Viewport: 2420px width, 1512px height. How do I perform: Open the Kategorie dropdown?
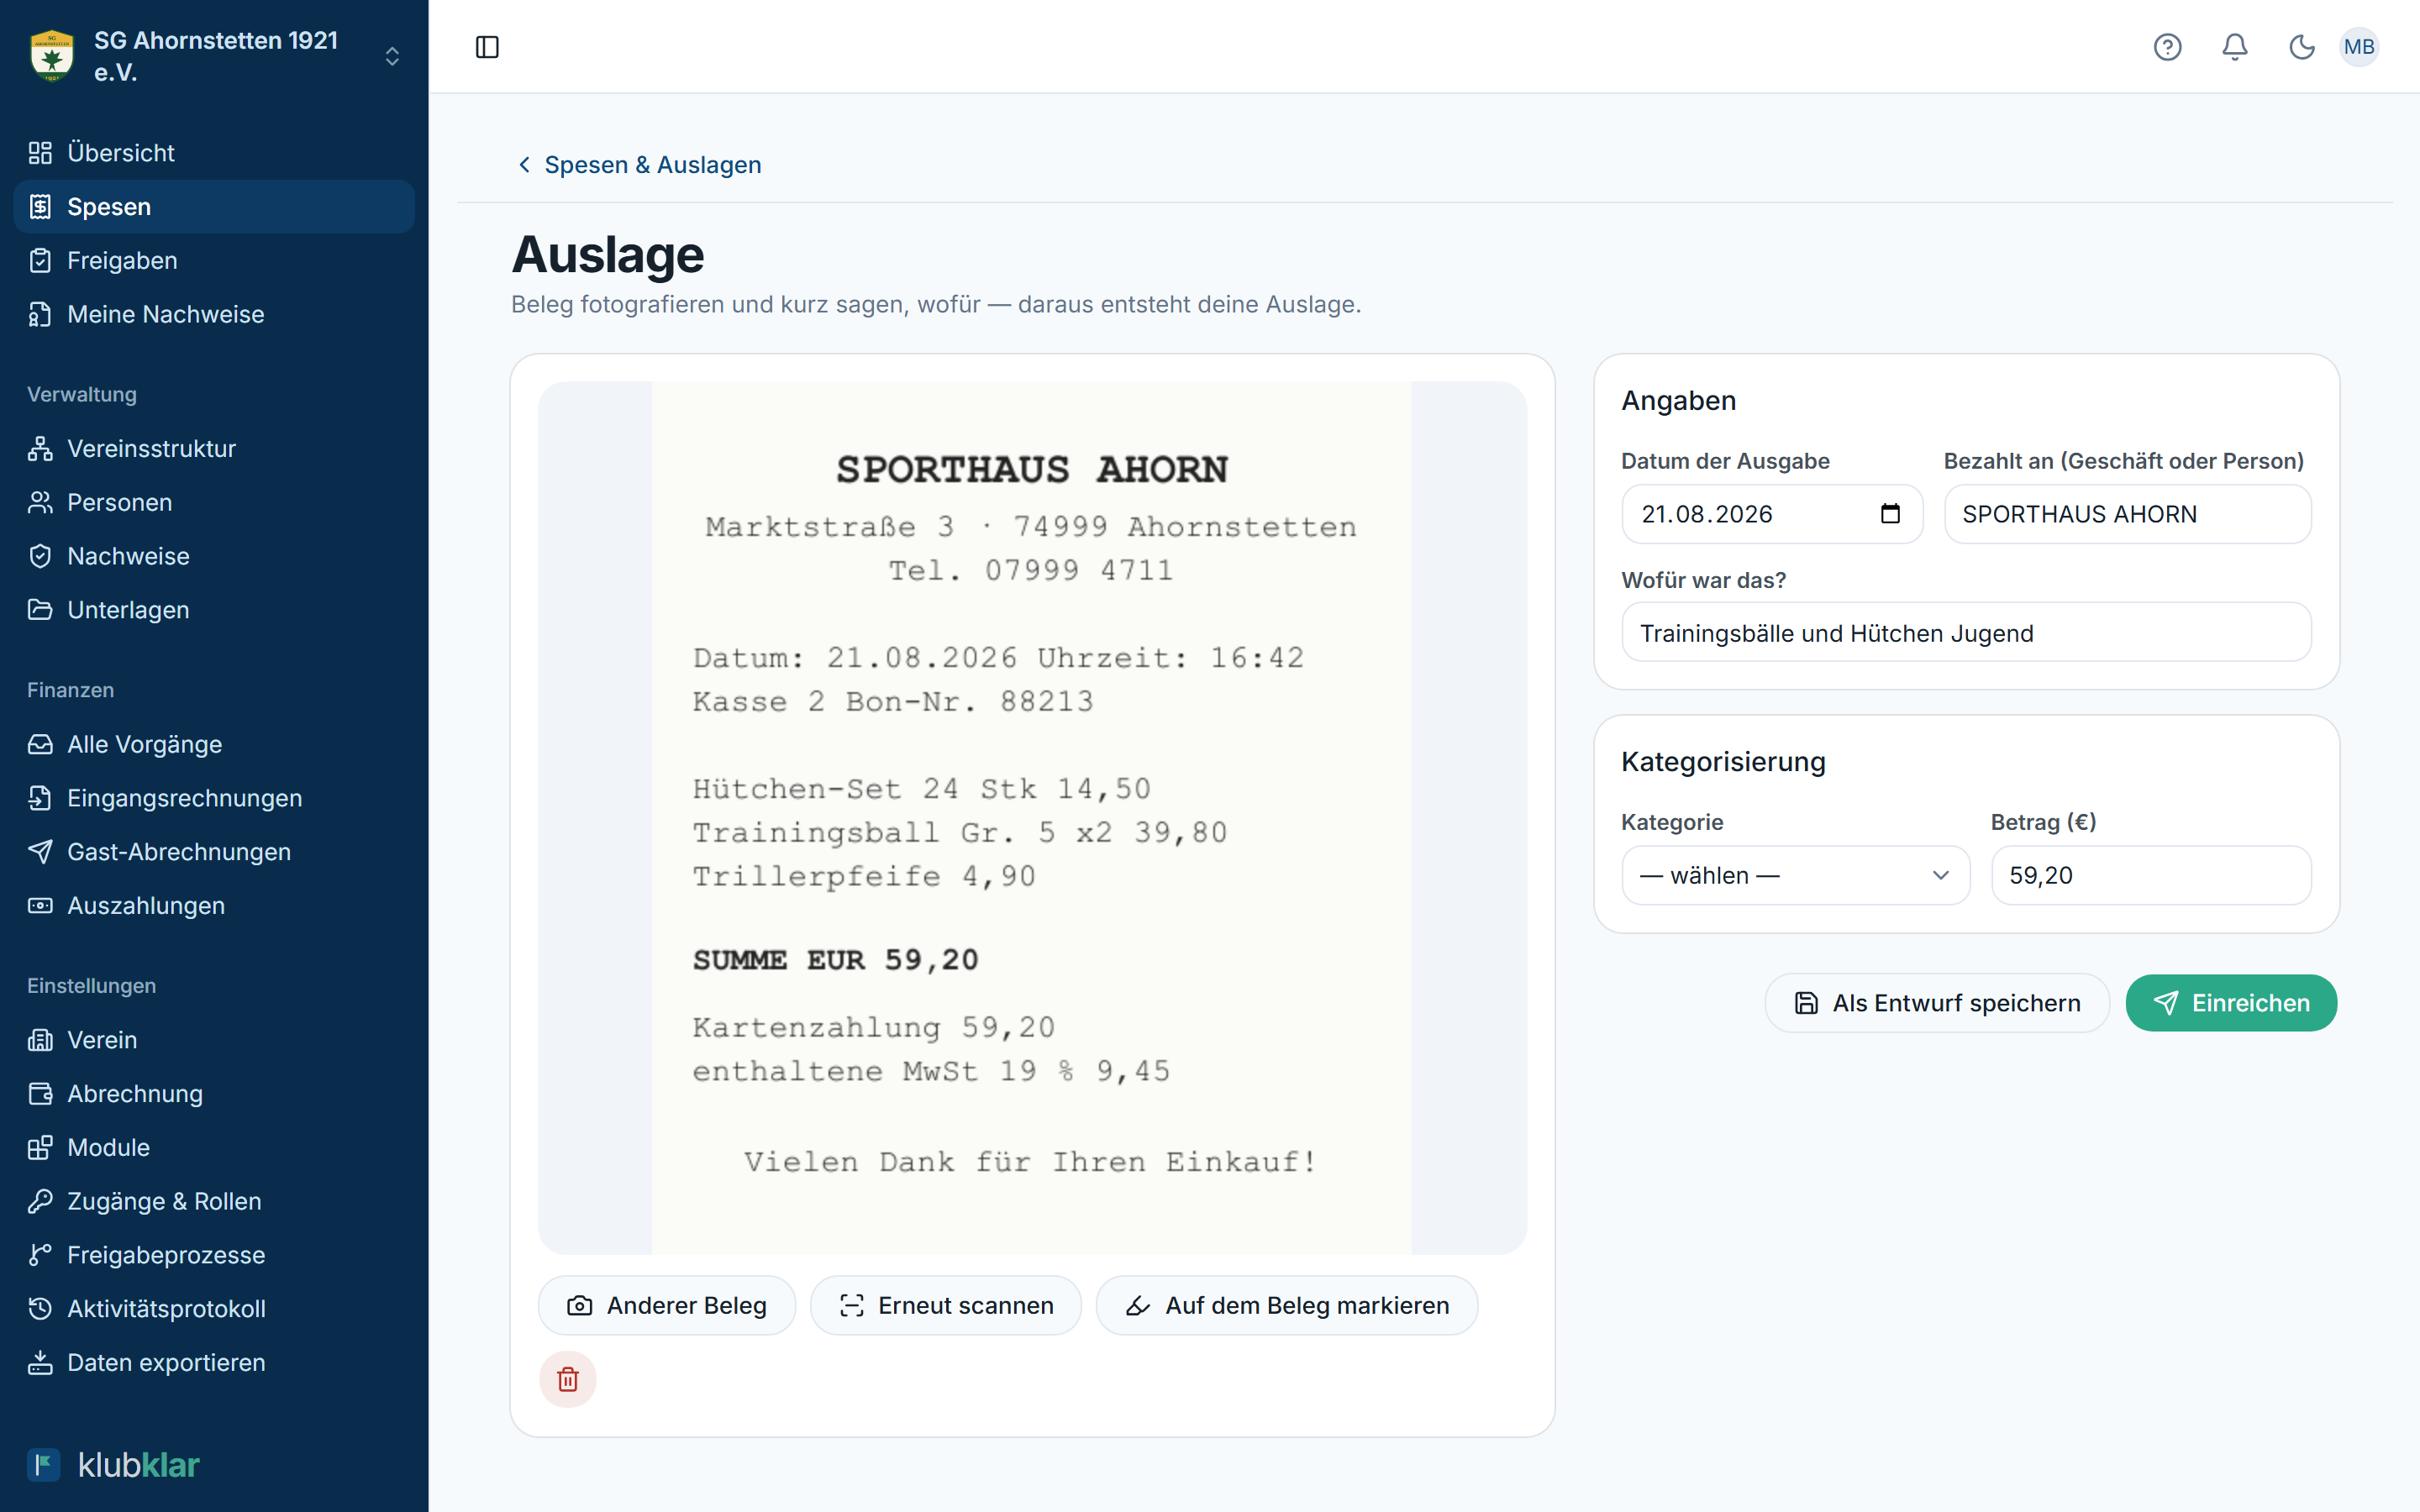click(x=1795, y=875)
